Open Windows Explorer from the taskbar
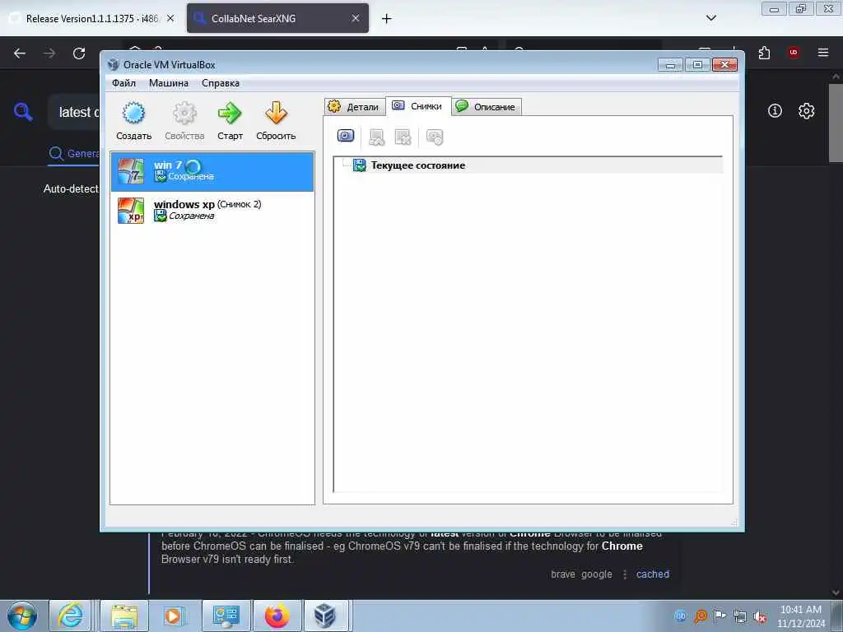 pos(124,616)
